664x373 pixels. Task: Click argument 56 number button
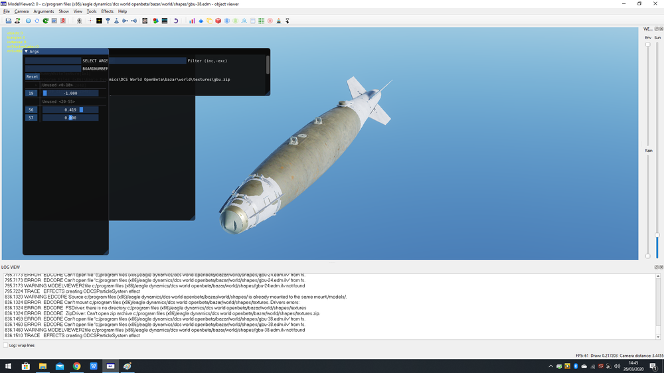click(x=31, y=110)
